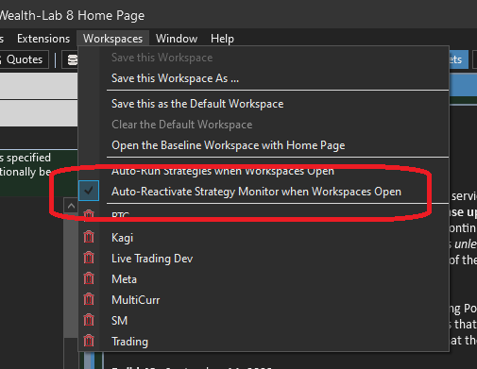Viewport: 477px width, 369px height.
Task: Remove the MultiCurr workspace with trash icon
Action: [x=89, y=299]
